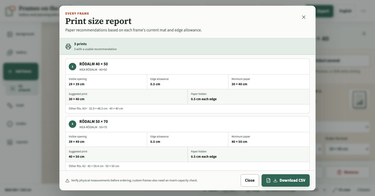Click the Verify physical measurements warning text
The height and width of the screenshot is (196, 375).
click(x=134, y=180)
